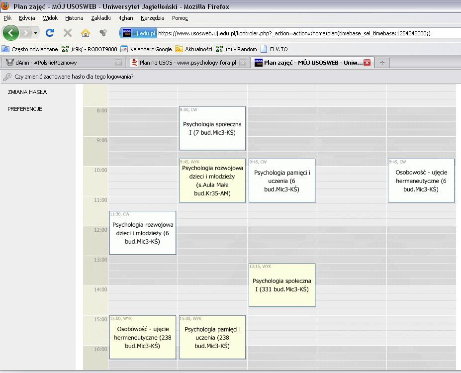Close the Plan na USOS tab

click(x=242, y=63)
